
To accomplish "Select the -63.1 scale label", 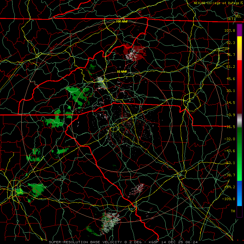I will (x=230, y=163).
